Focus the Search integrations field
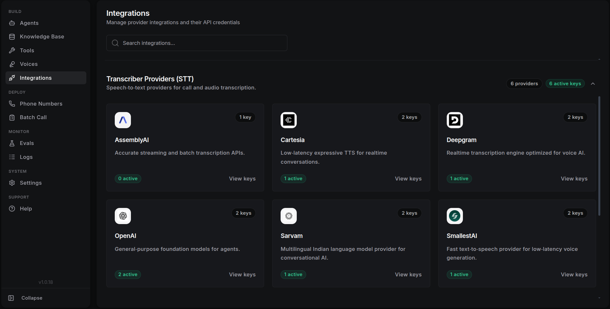This screenshot has width=610, height=309. 197,43
